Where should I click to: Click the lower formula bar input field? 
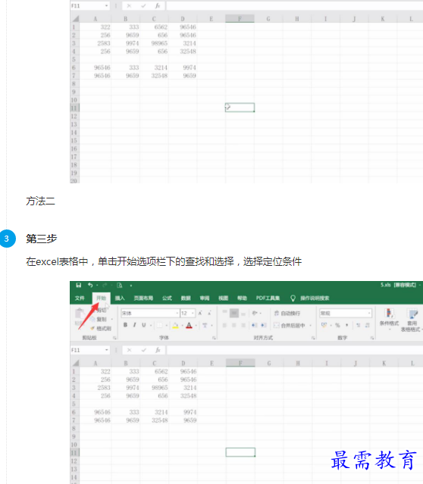click(x=294, y=350)
